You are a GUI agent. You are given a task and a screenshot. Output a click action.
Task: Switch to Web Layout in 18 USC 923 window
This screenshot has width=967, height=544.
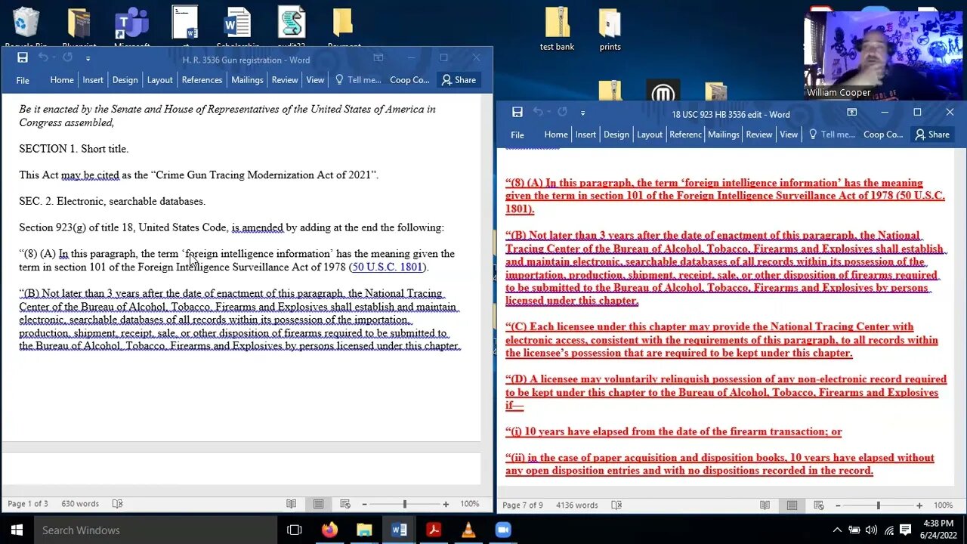click(819, 505)
